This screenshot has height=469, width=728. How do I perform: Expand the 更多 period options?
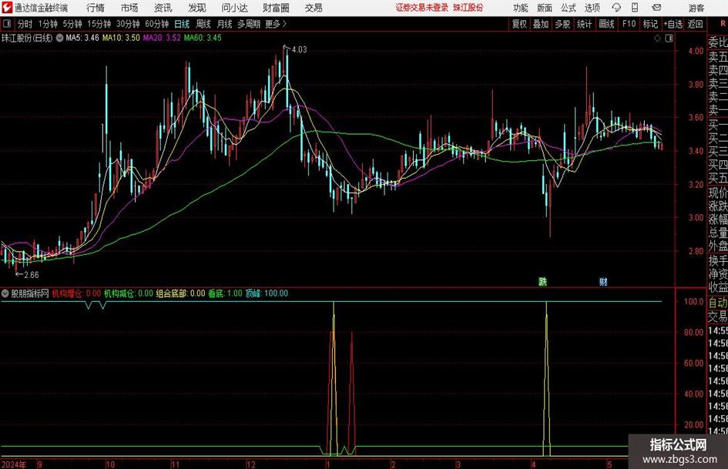click(276, 24)
